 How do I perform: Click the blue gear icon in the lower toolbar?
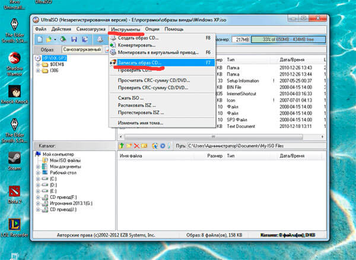click(x=163, y=146)
